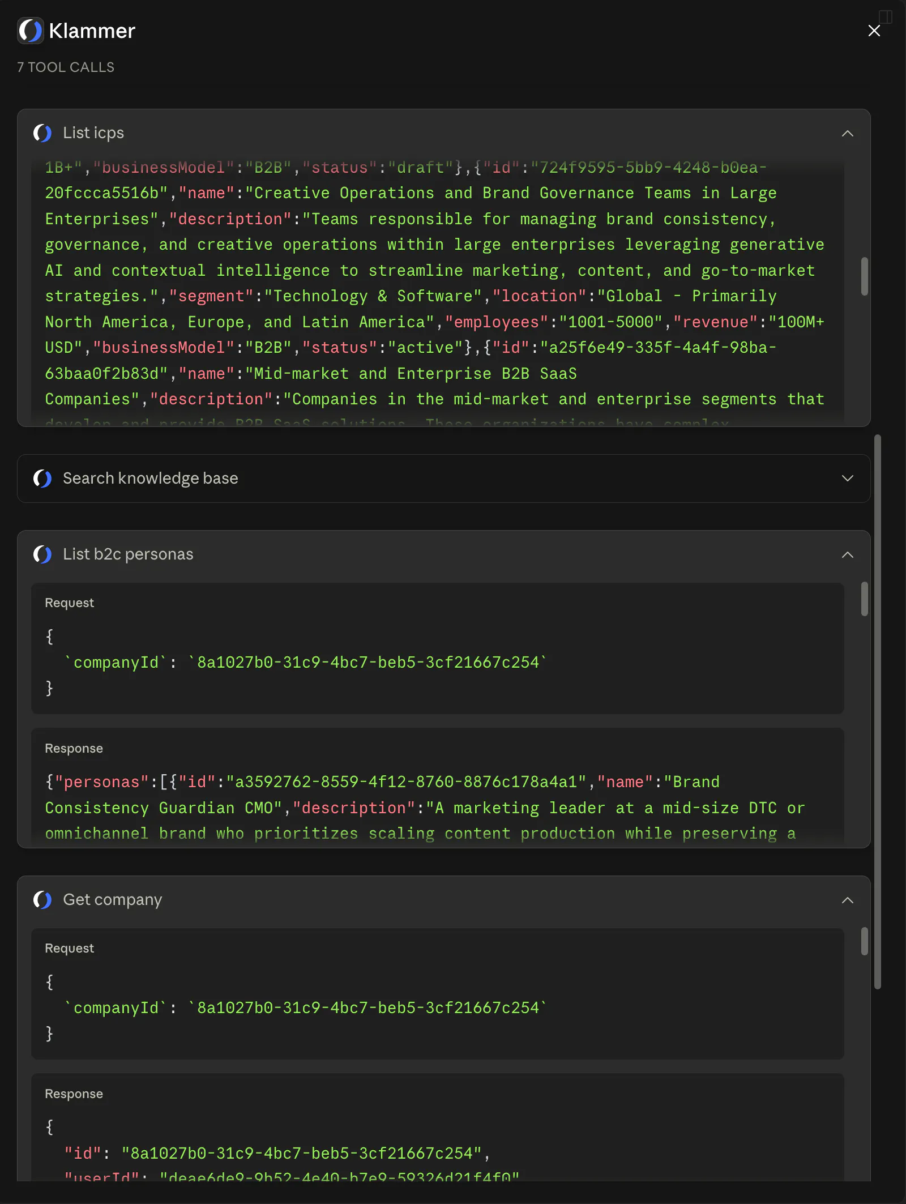The image size is (906, 1204).
Task: Click the Search knowledge base title
Action: (x=150, y=479)
